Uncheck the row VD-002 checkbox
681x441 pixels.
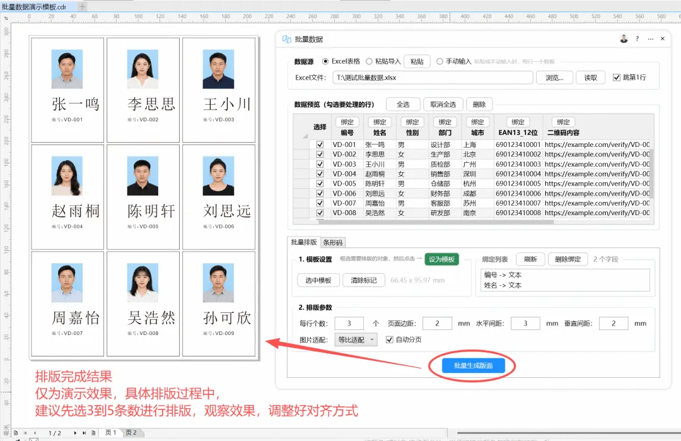320,154
